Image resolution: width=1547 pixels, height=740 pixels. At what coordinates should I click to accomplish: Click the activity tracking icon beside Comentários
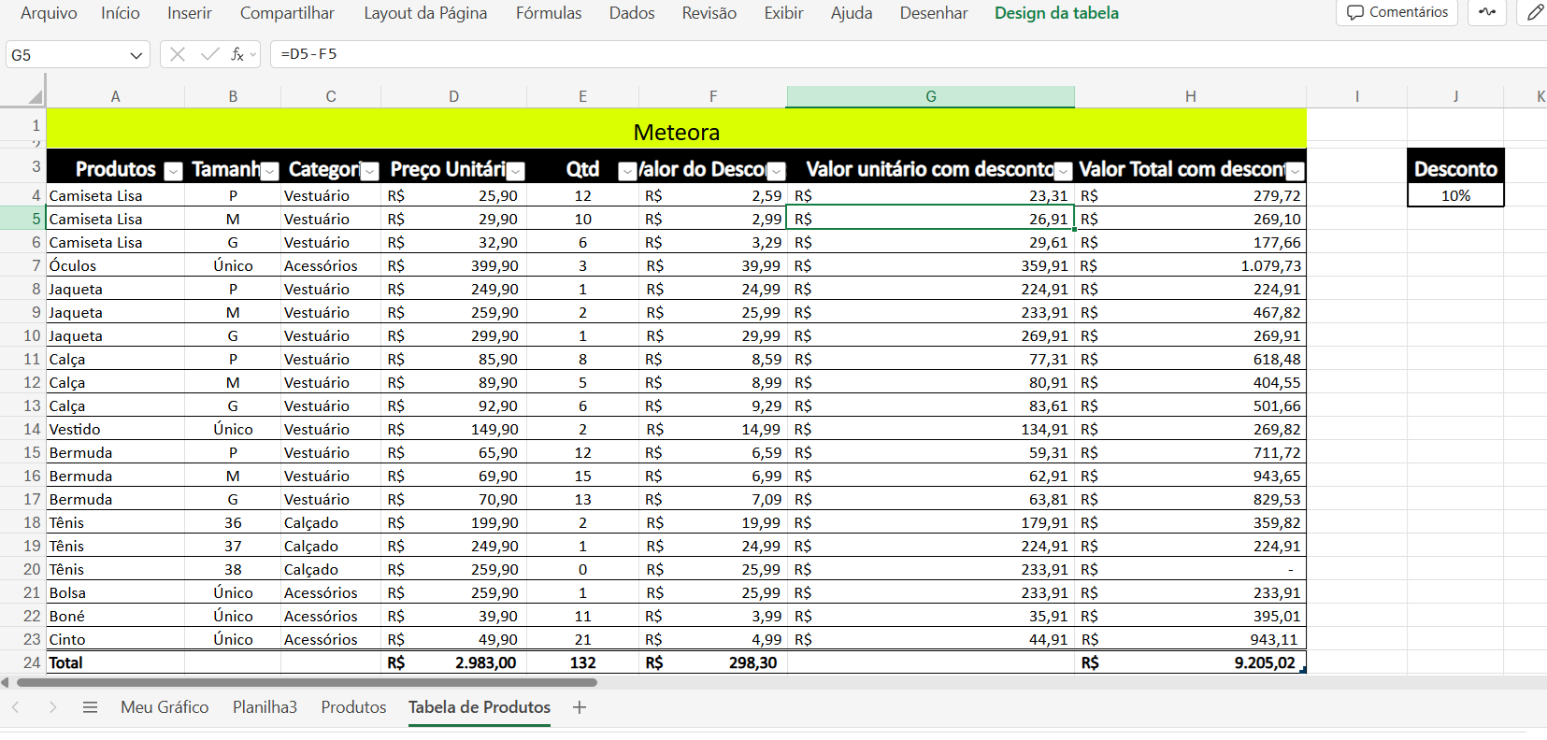tap(1487, 12)
